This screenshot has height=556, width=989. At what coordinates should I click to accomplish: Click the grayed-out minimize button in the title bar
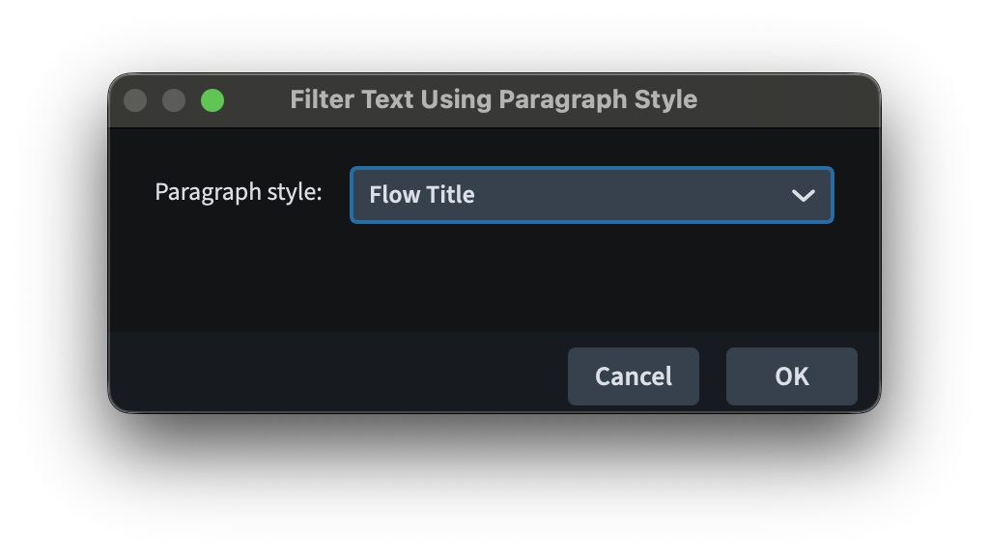[x=174, y=100]
